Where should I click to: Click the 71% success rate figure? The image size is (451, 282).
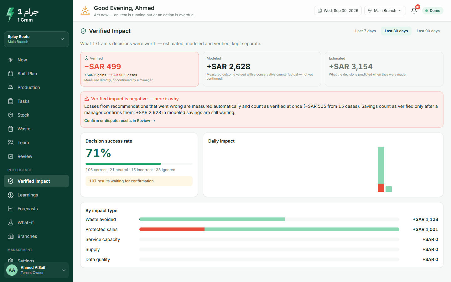point(98,153)
